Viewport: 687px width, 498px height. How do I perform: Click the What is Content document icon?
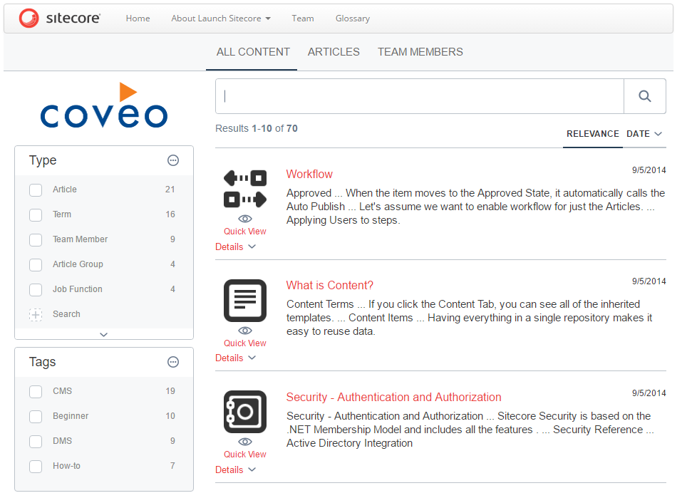click(x=245, y=301)
